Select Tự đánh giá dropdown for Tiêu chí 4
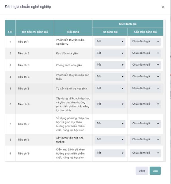This screenshot has height=184, width=171. pos(110,77)
